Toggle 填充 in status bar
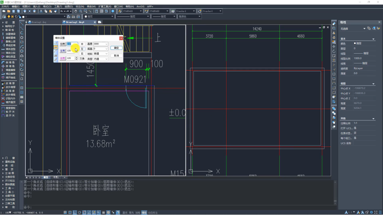This screenshot has height=215, width=383. point(131,212)
